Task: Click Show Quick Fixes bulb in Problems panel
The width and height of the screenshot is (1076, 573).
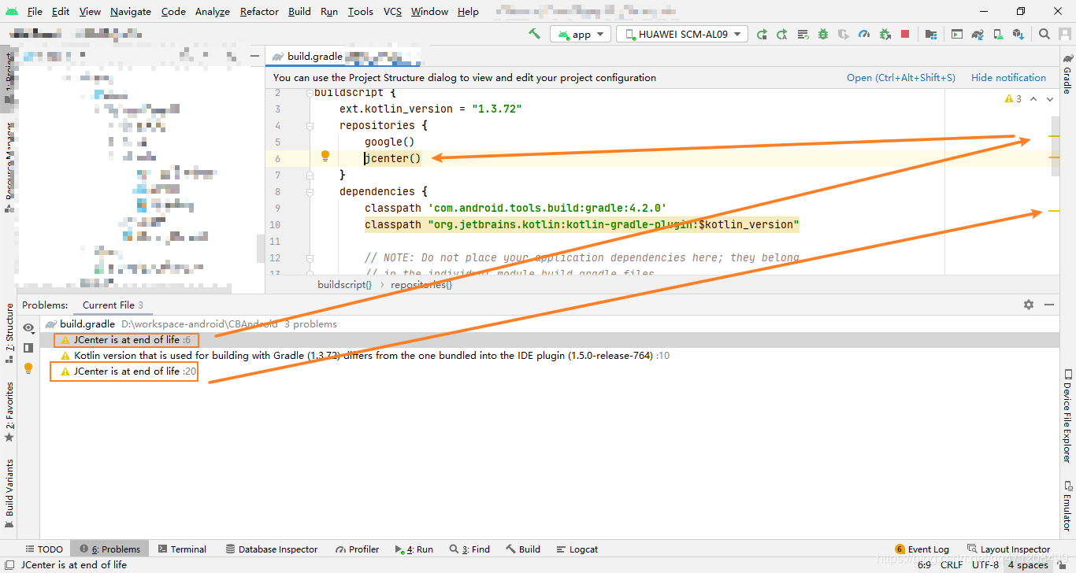Action: pos(28,368)
